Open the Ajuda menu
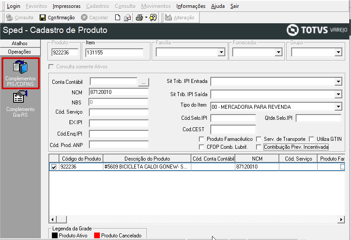The width and height of the screenshot is (351, 240). (x=218, y=6)
